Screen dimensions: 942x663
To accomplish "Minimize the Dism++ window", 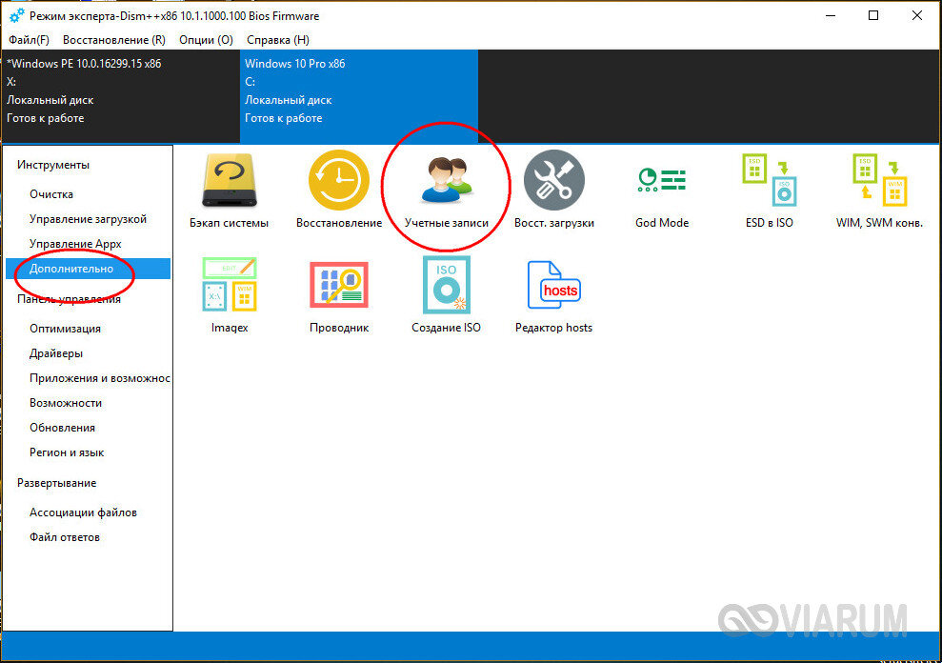I will tap(831, 15).
